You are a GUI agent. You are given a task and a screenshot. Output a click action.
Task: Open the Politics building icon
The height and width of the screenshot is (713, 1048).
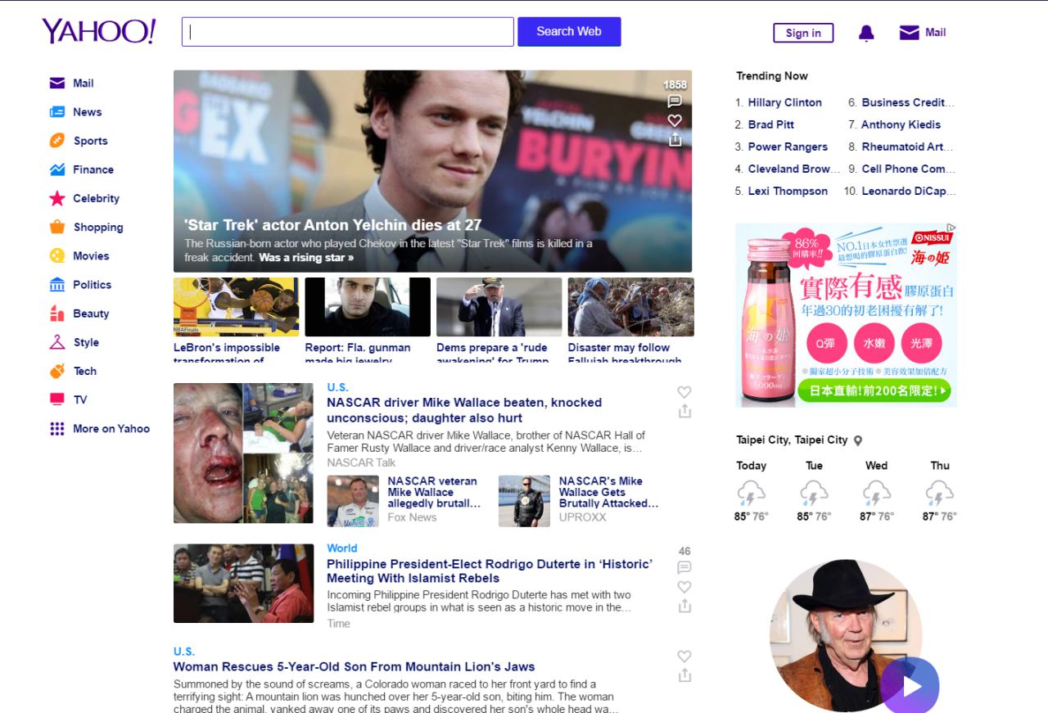57,285
